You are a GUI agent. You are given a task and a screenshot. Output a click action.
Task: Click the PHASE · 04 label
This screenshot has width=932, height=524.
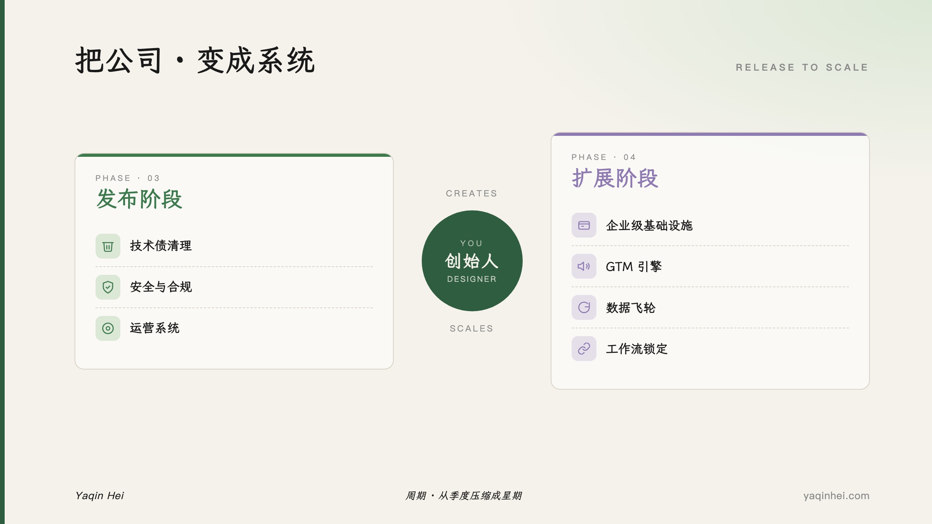click(604, 157)
